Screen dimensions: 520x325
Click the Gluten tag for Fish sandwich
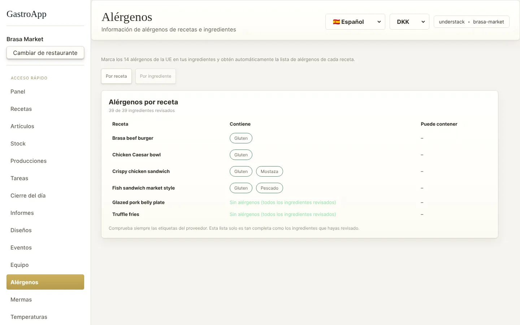(241, 188)
